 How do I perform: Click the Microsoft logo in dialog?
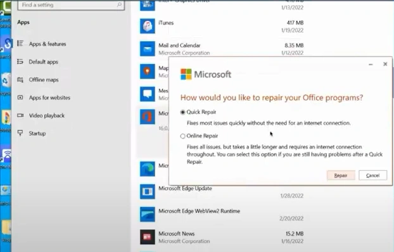186,74
